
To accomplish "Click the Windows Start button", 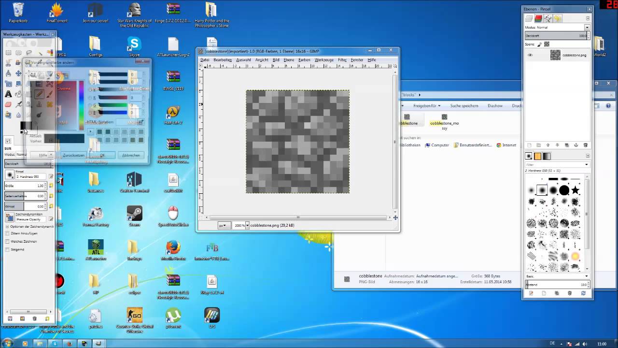I will click(7, 344).
